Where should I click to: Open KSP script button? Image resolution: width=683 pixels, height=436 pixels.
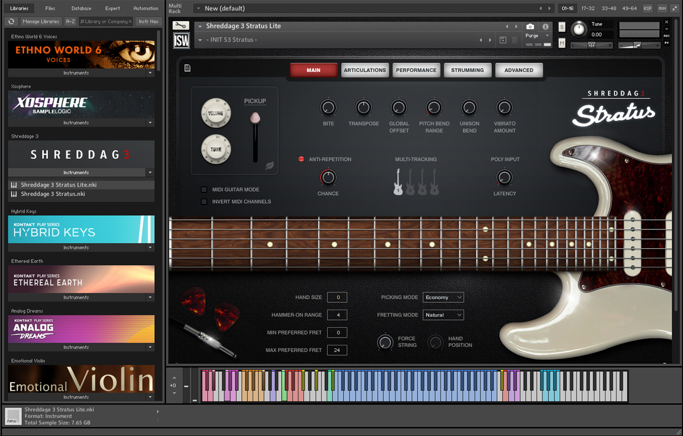point(648,9)
